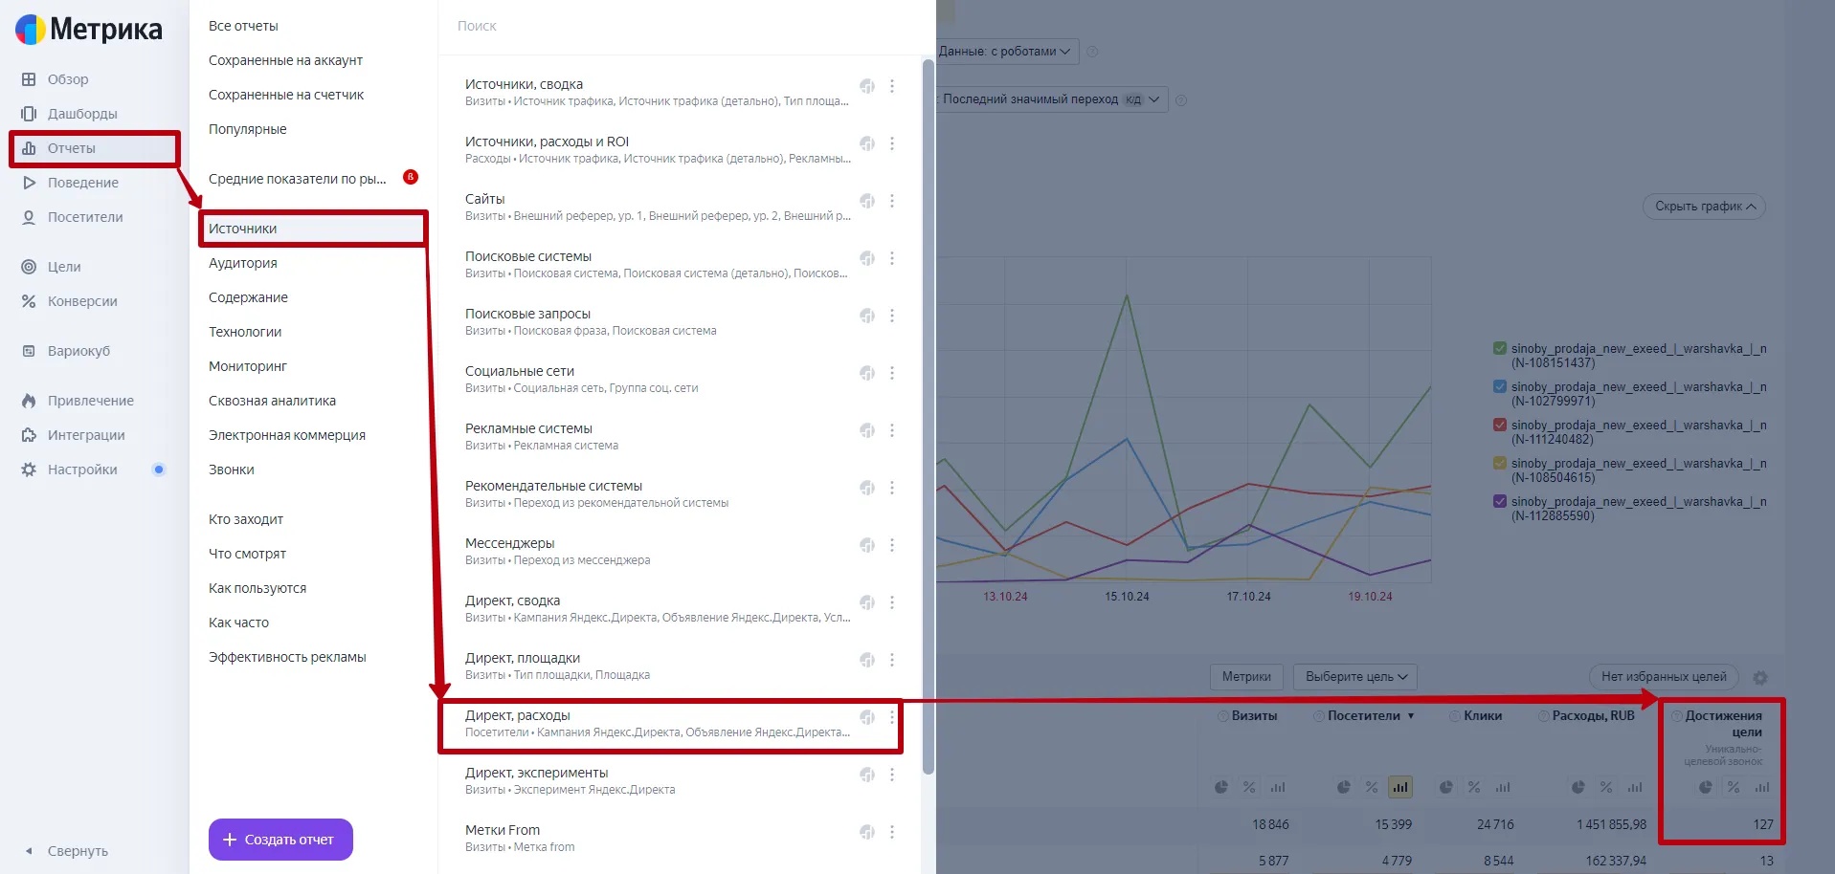Uncheck the green N-108151437 campaign legend checkbox
Viewport: 1835px width, 874px height.
pos(1500,348)
